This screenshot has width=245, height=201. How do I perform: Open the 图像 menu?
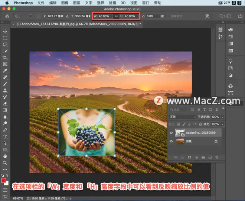coord(65,3)
